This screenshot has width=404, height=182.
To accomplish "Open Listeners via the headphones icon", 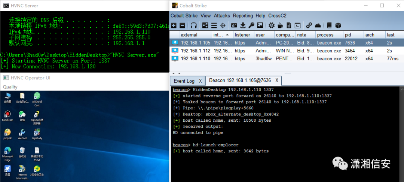I will tap(193, 25).
